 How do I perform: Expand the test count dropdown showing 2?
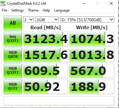[28, 19]
